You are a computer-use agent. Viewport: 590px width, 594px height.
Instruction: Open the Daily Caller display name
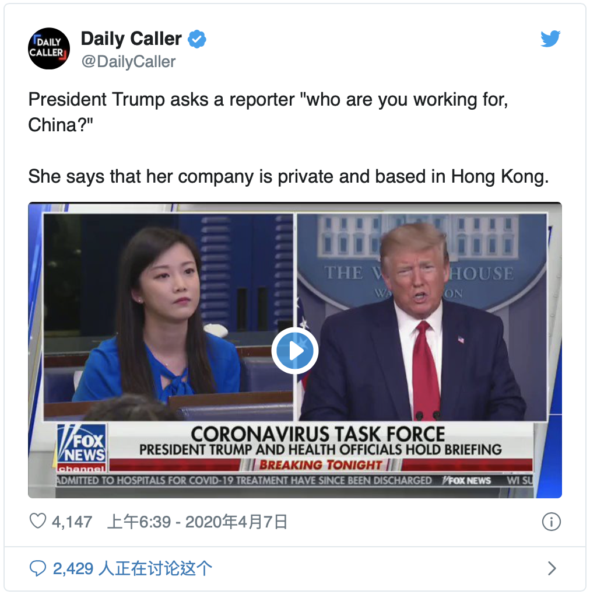(131, 39)
